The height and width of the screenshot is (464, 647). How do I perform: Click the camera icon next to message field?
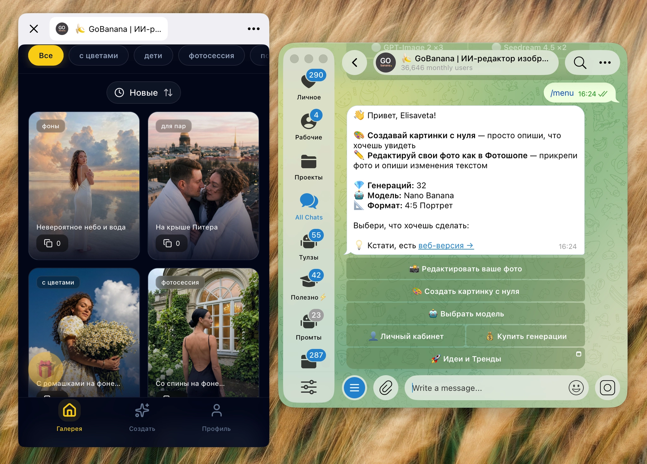click(607, 388)
